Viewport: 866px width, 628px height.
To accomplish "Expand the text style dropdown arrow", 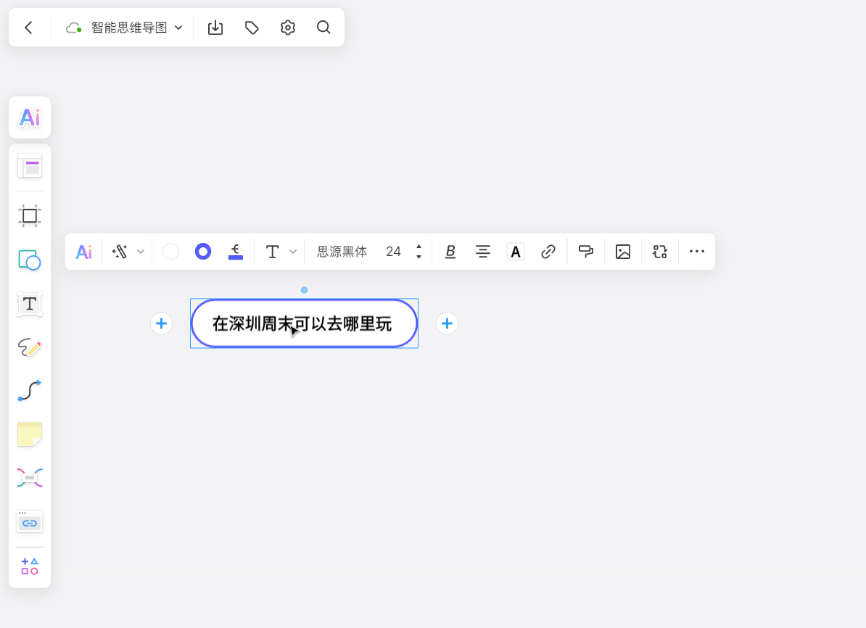I will pos(293,252).
